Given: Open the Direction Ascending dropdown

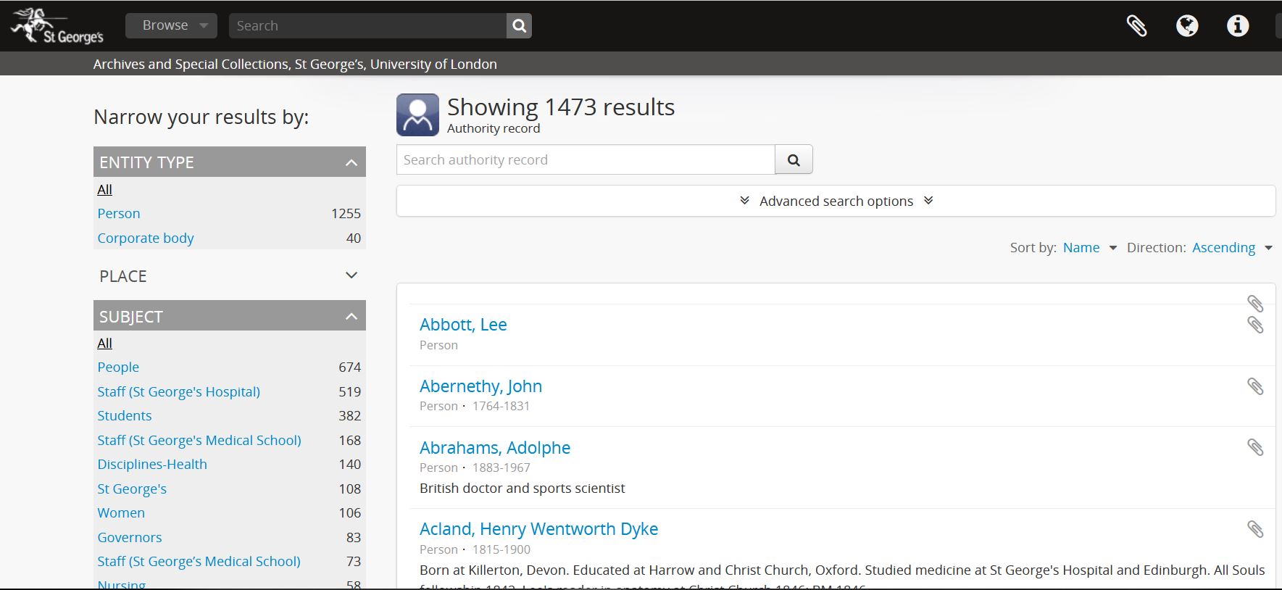Looking at the screenshot, I should pos(1231,248).
